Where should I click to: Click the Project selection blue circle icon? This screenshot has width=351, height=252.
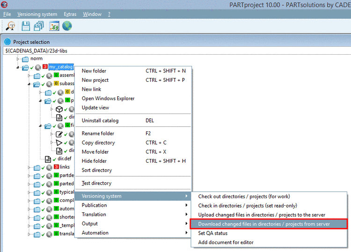(x=7, y=42)
